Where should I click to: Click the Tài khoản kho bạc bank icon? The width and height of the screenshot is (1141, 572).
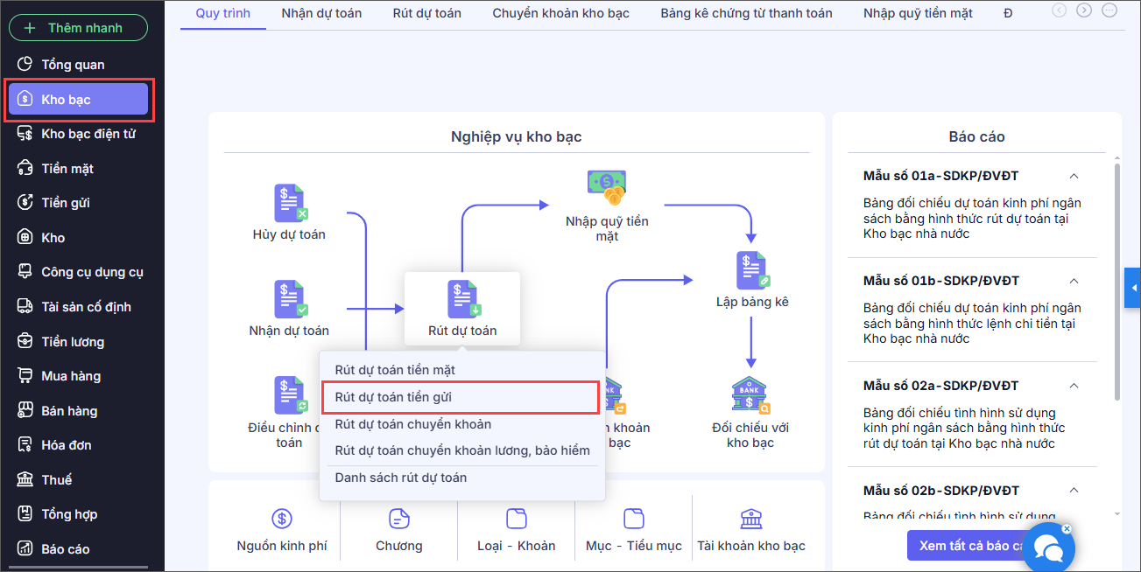(x=751, y=519)
